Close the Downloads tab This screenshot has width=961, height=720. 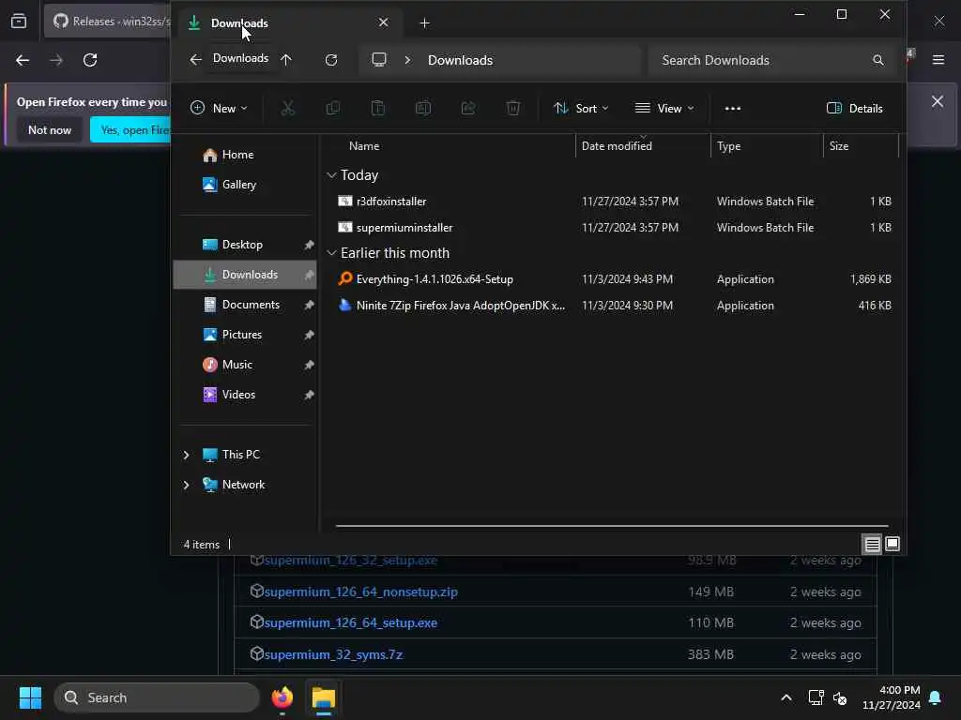(383, 22)
